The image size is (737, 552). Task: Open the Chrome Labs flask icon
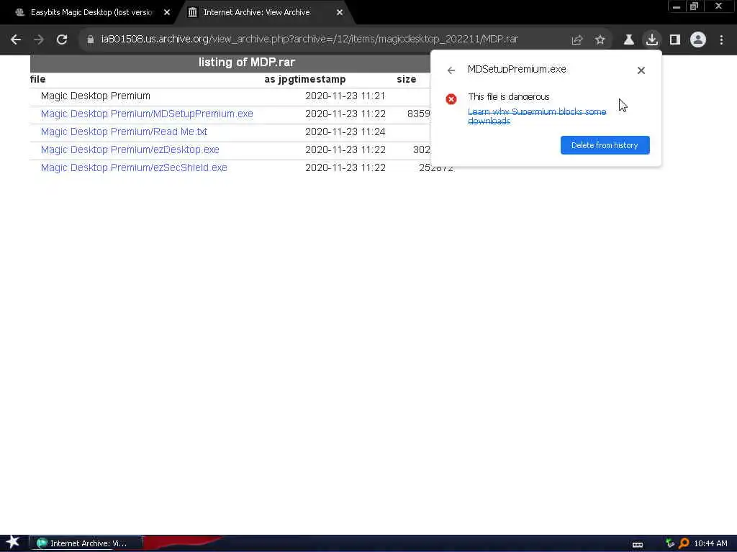coord(629,40)
